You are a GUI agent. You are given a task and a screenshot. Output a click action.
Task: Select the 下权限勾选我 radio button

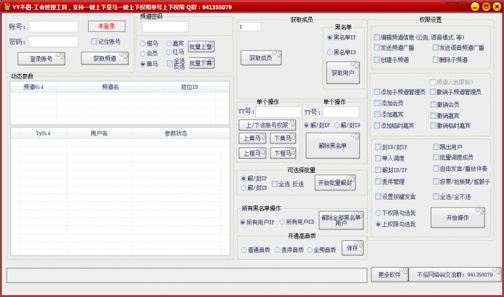coord(378,213)
